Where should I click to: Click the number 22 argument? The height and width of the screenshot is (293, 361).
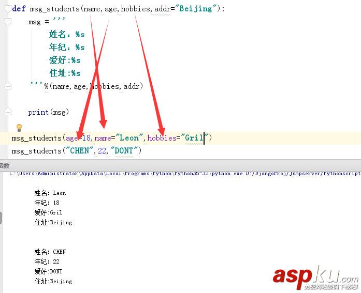[x=102, y=150]
